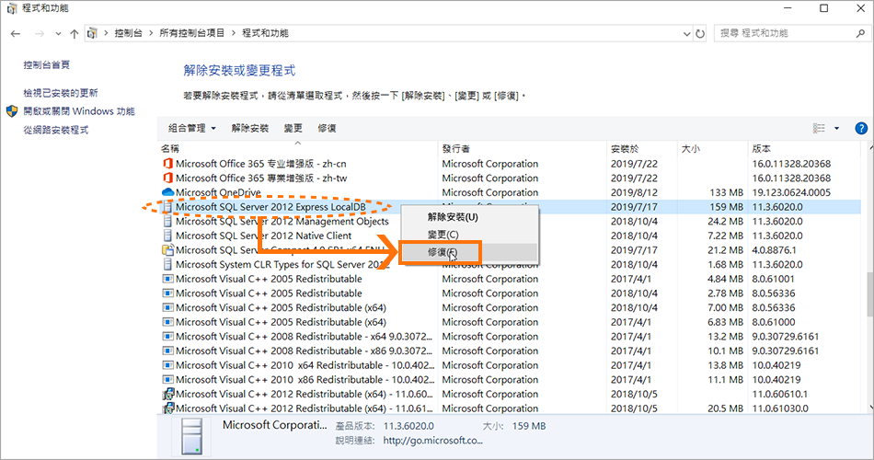874x460 pixels.
Task: Open the recent locations dropdown arrow
Action: (58, 34)
